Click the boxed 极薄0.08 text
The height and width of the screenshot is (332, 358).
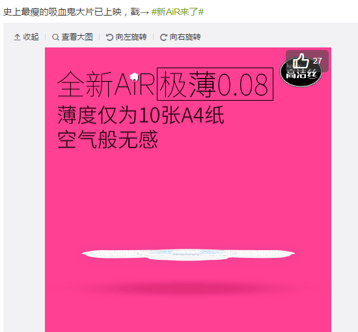215,84
